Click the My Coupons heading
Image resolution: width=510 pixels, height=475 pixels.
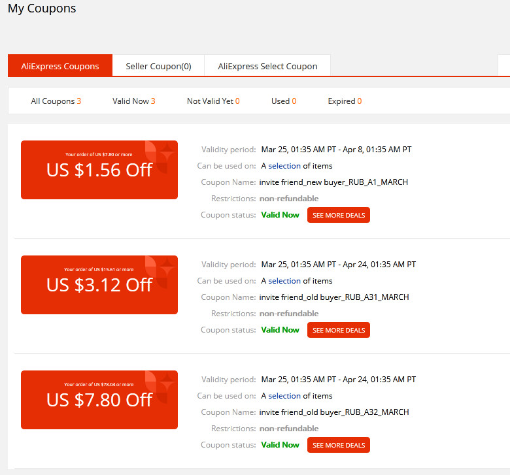pos(42,8)
